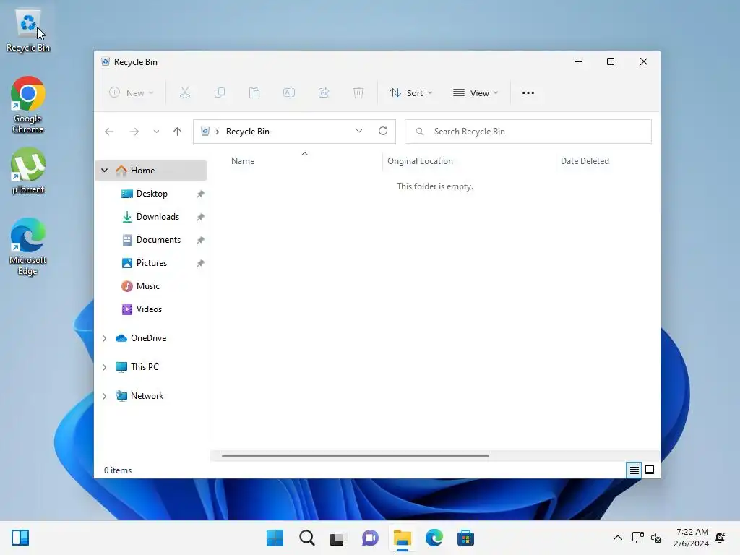This screenshot has height=555, width=740.
Task: Collapse the Home tree node
Action: tap(105, 171)
